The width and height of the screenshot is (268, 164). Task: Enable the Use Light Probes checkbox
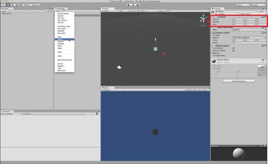233,56
